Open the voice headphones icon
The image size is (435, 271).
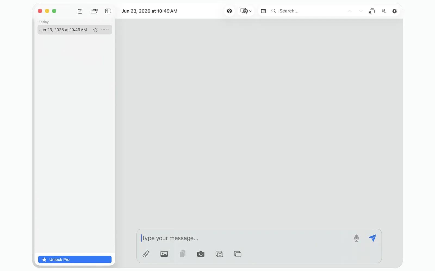click(372, 11)
